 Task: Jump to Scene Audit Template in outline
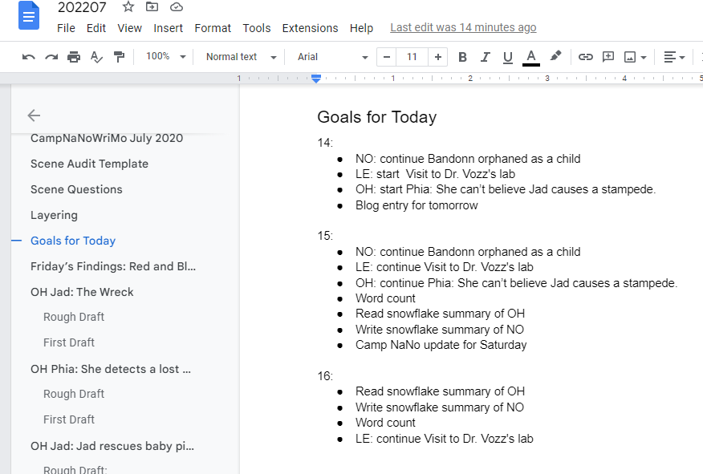click(89, 164)
